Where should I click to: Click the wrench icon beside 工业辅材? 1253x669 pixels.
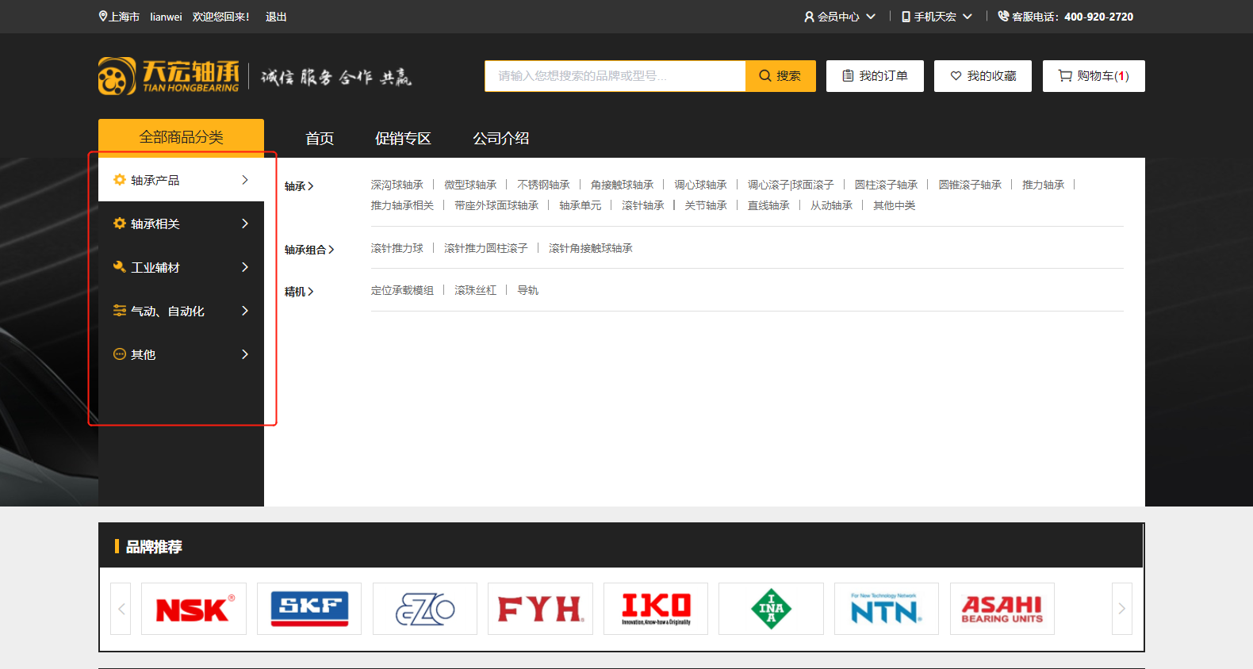click(x=120, y=267)
